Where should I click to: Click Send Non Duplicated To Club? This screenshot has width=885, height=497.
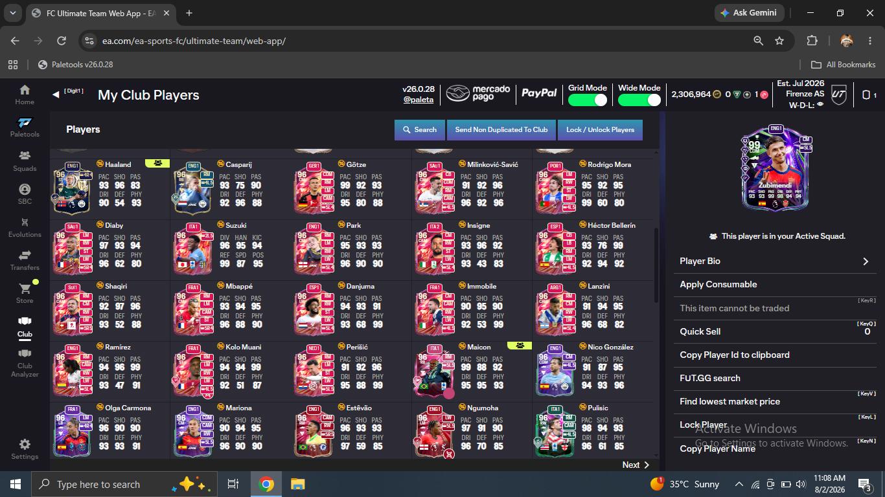click(501, 129)
